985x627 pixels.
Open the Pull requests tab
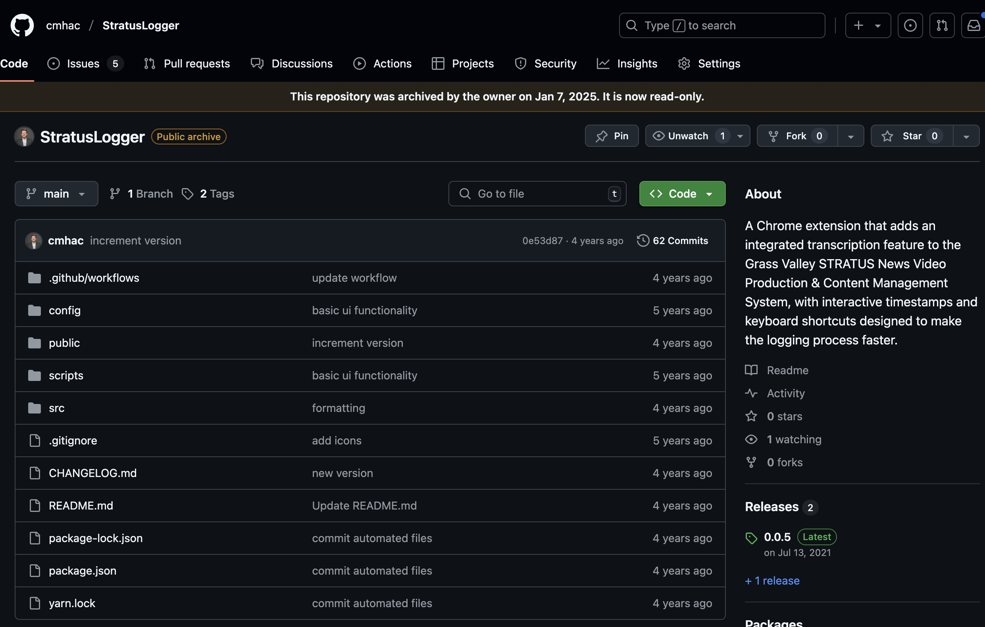pos(187,63)
